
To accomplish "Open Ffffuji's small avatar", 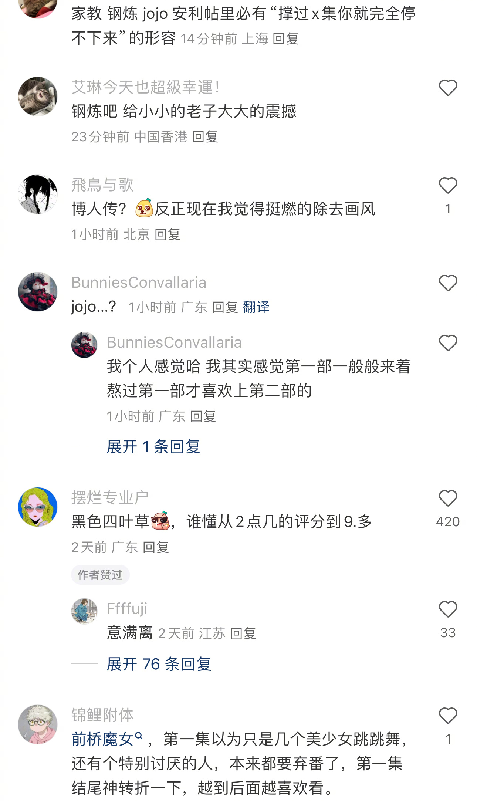I will pos(84,611).
